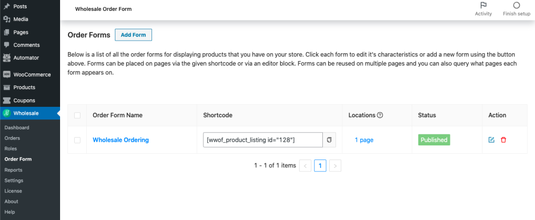Open Roles submenu item
The width and height of the screenshot is (535, 220).
[x=10, y=149]
